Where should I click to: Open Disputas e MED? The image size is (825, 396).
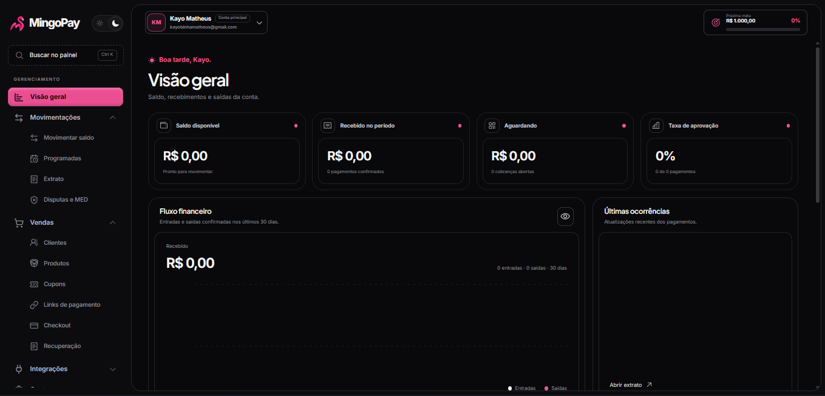[x=66, y=200]
